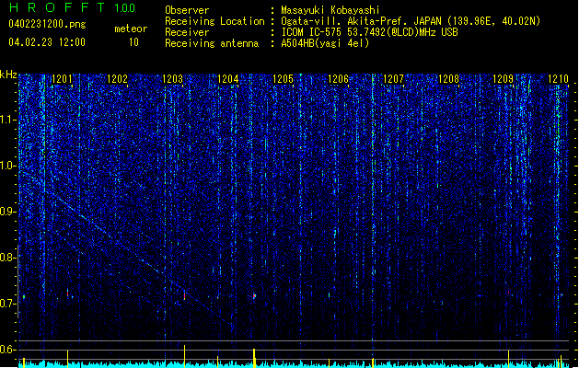Click the tallest yellow signal spike after 1203
579x368 pixels.
(x=184, y=356)
